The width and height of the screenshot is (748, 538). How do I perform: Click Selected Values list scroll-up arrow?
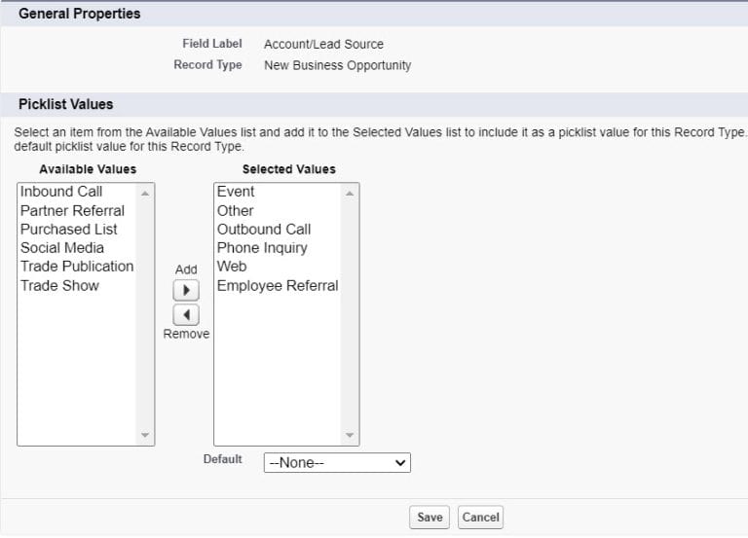tap(350, 194)
